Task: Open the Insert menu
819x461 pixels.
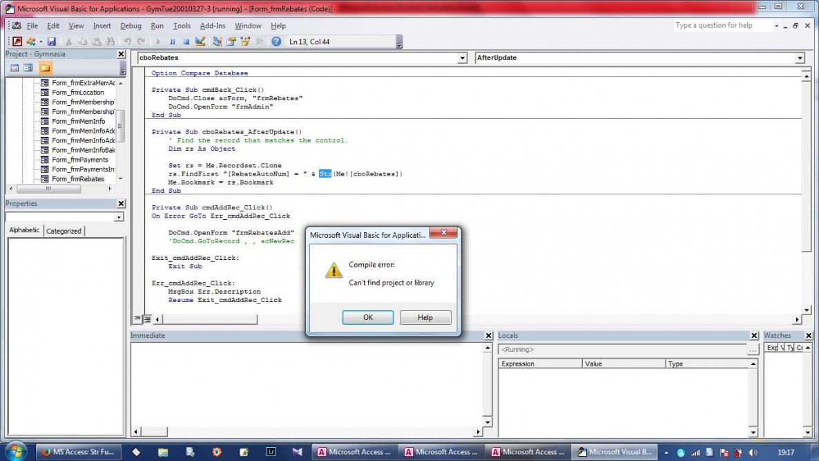Action: (102, 26)
